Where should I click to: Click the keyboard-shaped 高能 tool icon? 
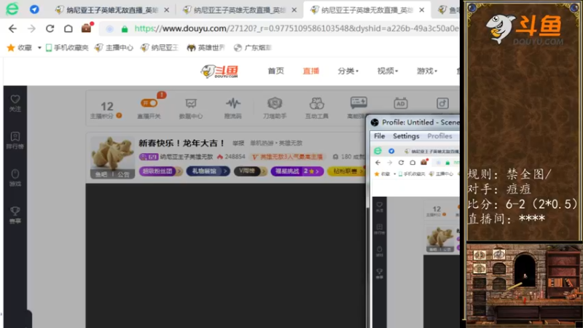(x=359, y=103)
